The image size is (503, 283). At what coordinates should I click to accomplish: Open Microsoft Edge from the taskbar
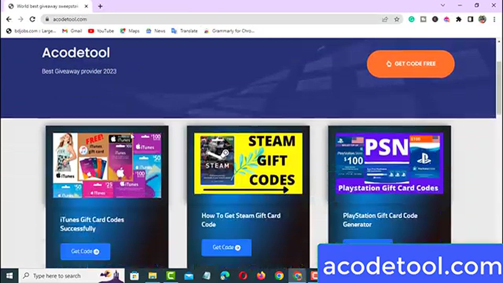pos(225,276)
